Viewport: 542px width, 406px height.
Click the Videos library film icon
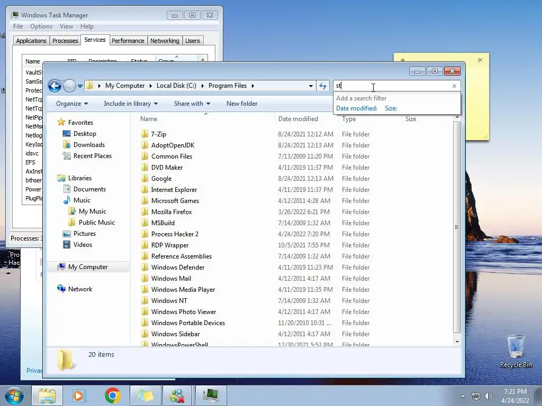click(x=67, y=245)
